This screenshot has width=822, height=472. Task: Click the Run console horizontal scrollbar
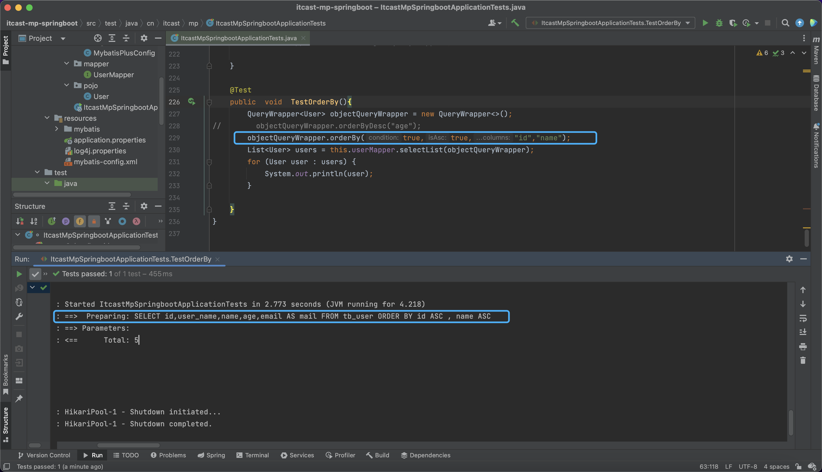[x=128, y=445]
